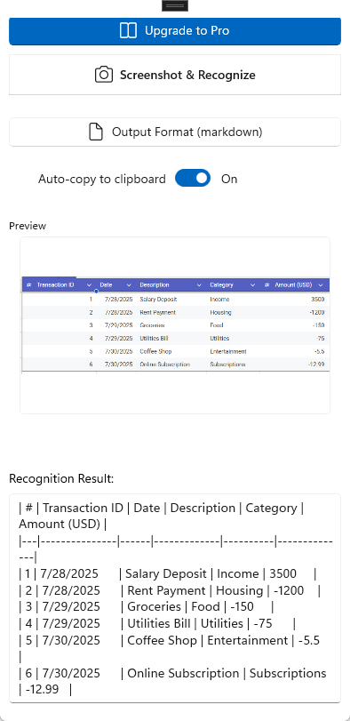
Task: Click the # icon before Transaction ID header
Action: click(x=29, y=285)
